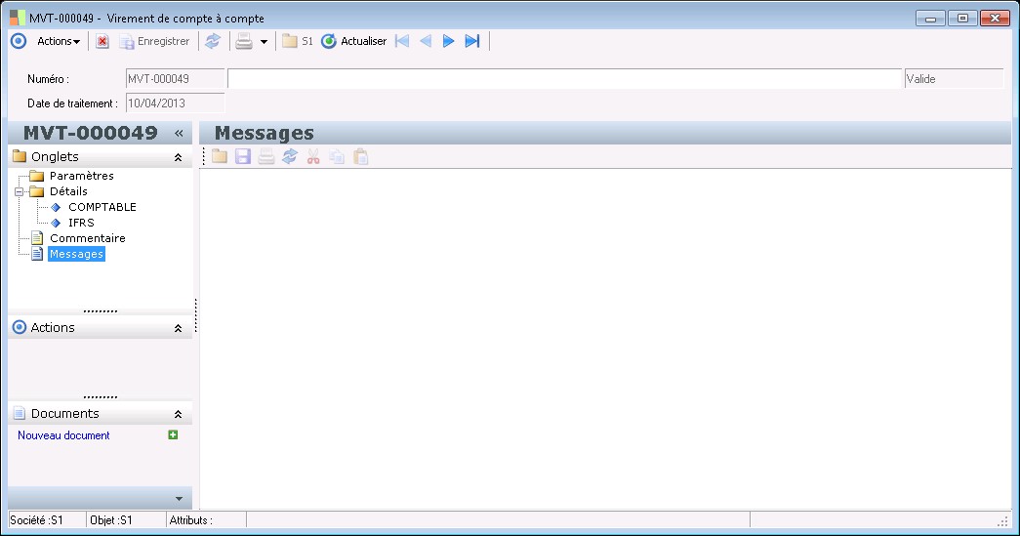Select Détails folder in the tree
1020x536 pixels.
(68, 191)
